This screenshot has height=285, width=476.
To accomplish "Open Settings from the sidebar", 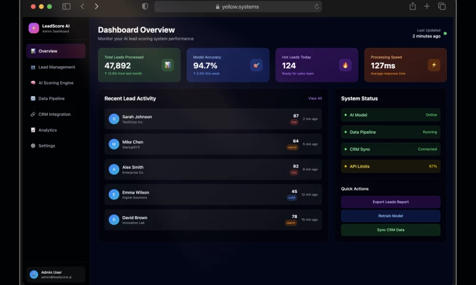I will coord(56,145).
